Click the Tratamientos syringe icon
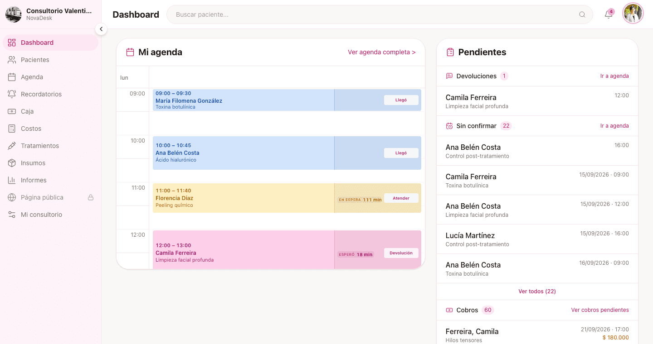Viewport: 653px width, 344px height. click(12, 146)
